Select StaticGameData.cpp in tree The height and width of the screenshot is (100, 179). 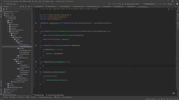pyautogui.click(x=25, y=47)
